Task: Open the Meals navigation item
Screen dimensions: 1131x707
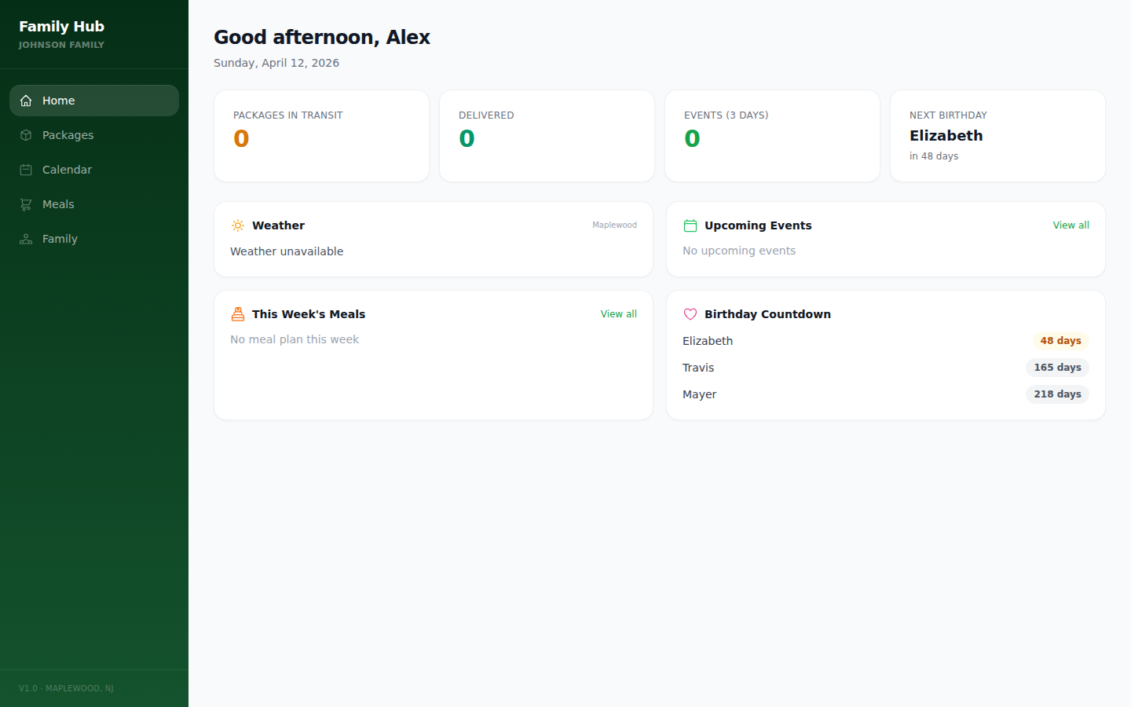Action: (58, 204)
